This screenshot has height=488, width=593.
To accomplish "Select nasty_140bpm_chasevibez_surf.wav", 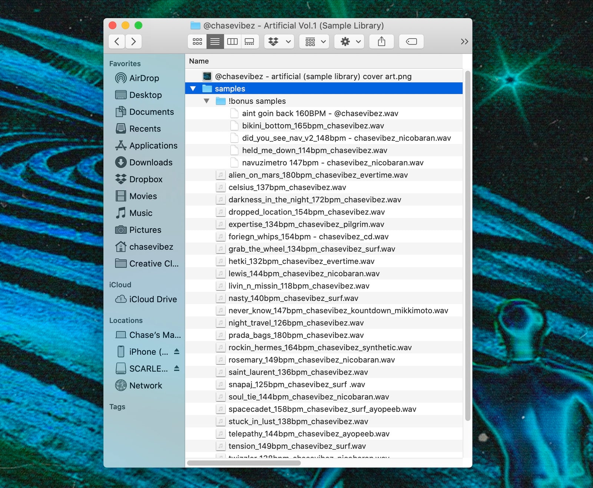I will tap(324, 298).
